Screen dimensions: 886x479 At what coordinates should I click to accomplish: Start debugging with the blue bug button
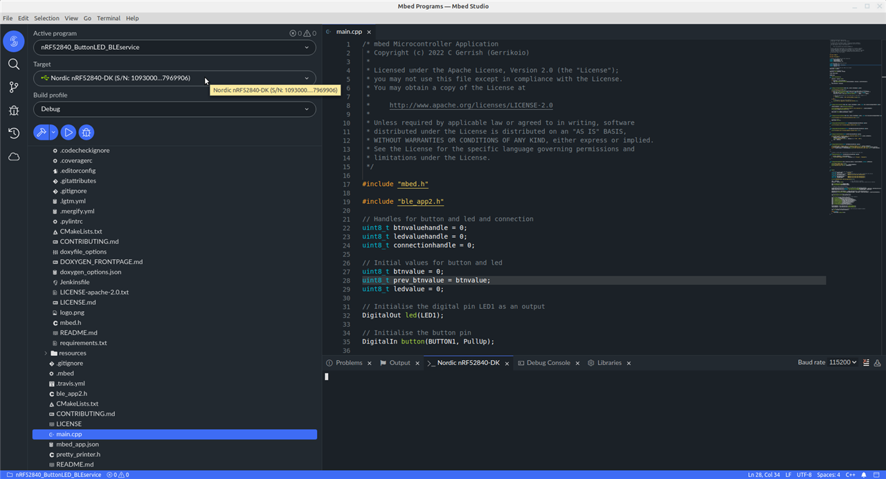click(x=87, y=133)
